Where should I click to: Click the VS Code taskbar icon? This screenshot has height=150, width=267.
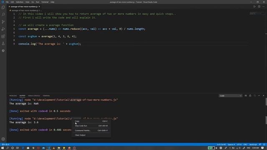point(49,148)
